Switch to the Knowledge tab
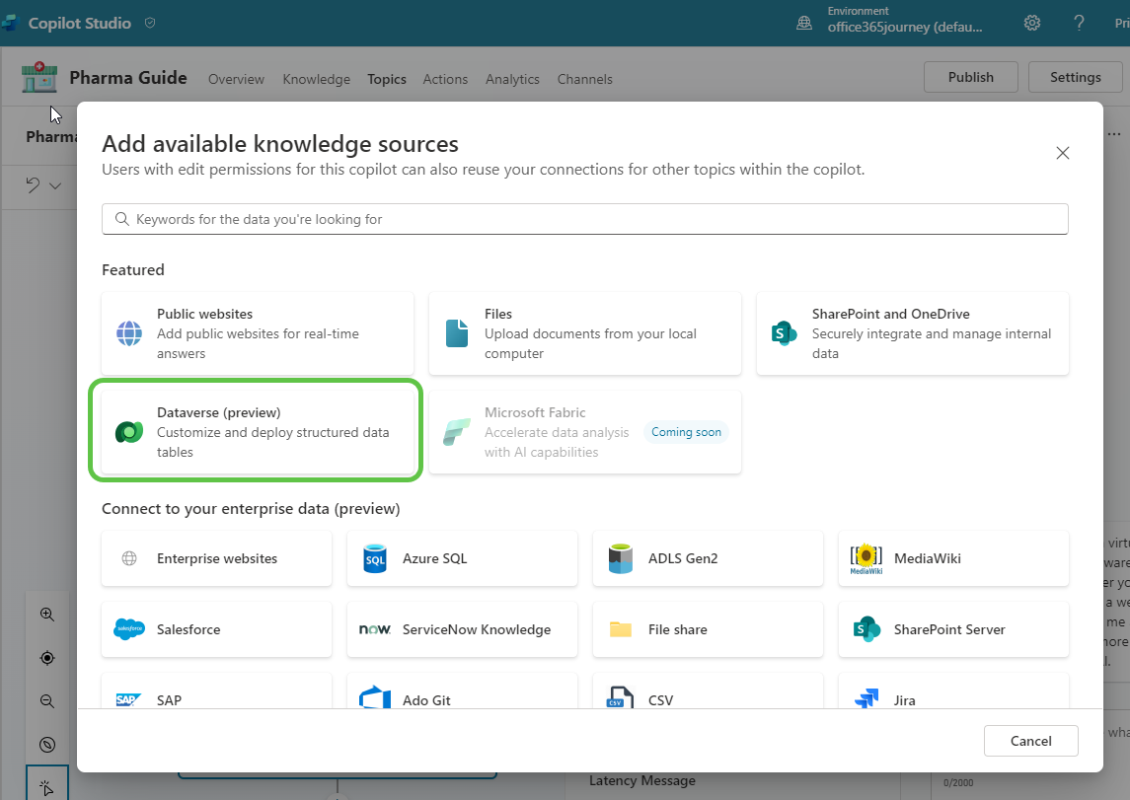Screen dimensions: 1130x800 point(316,79)
